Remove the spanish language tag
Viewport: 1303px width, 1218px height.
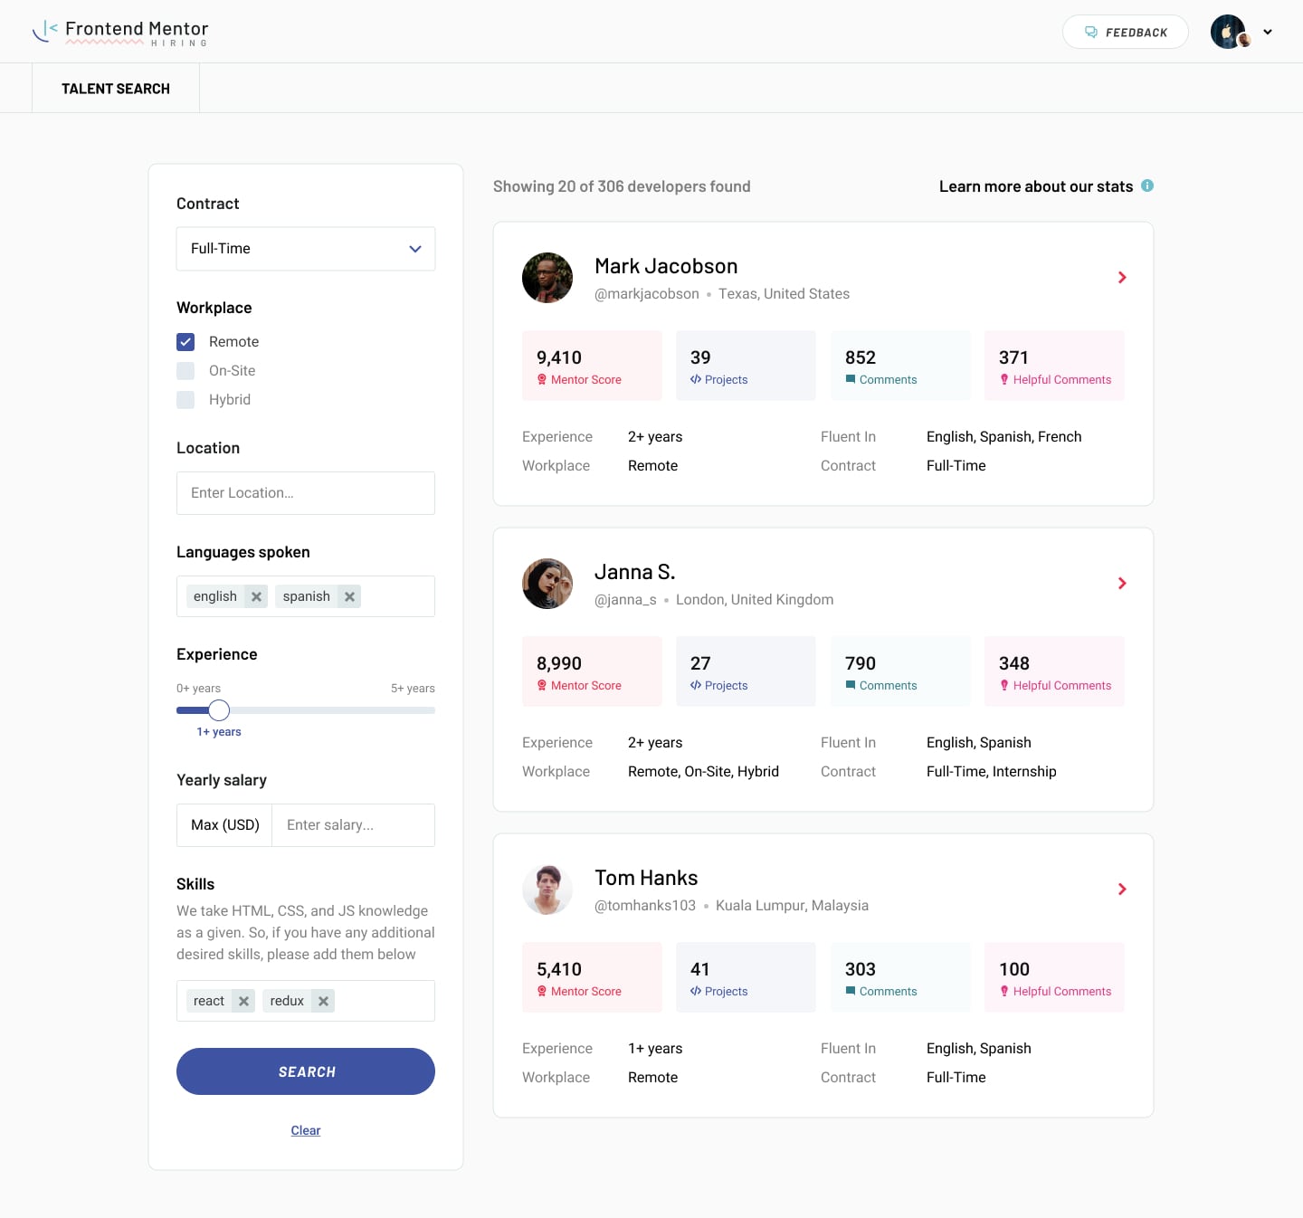pos(349,596)
